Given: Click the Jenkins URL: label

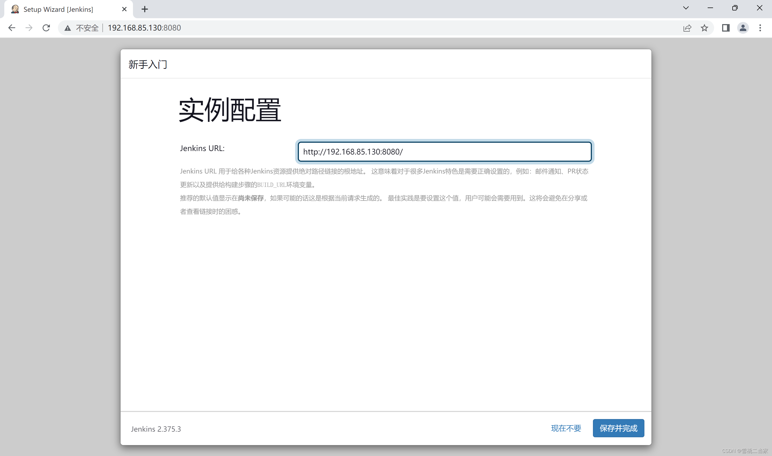Looking at the screenshot, I should (x=202, y=148).
